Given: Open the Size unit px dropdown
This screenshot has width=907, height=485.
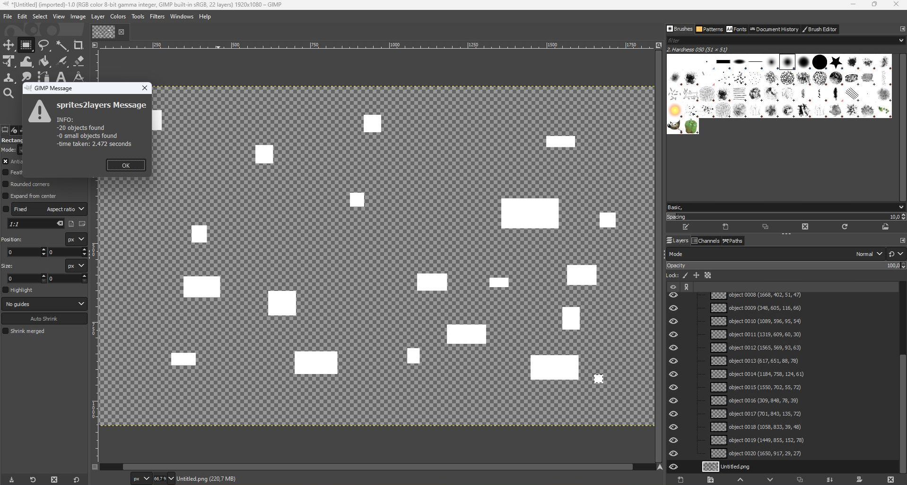Looking at the screenshot, I should 76,266.
